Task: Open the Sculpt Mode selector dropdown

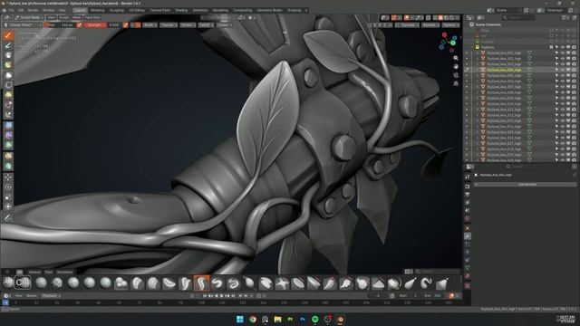Action: 29,17
